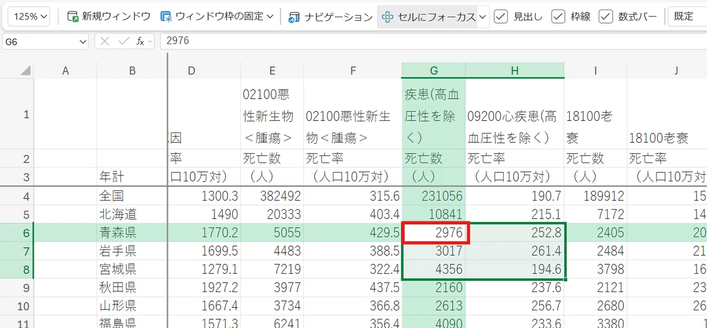Click the cell with value 20333

[272, 214]
